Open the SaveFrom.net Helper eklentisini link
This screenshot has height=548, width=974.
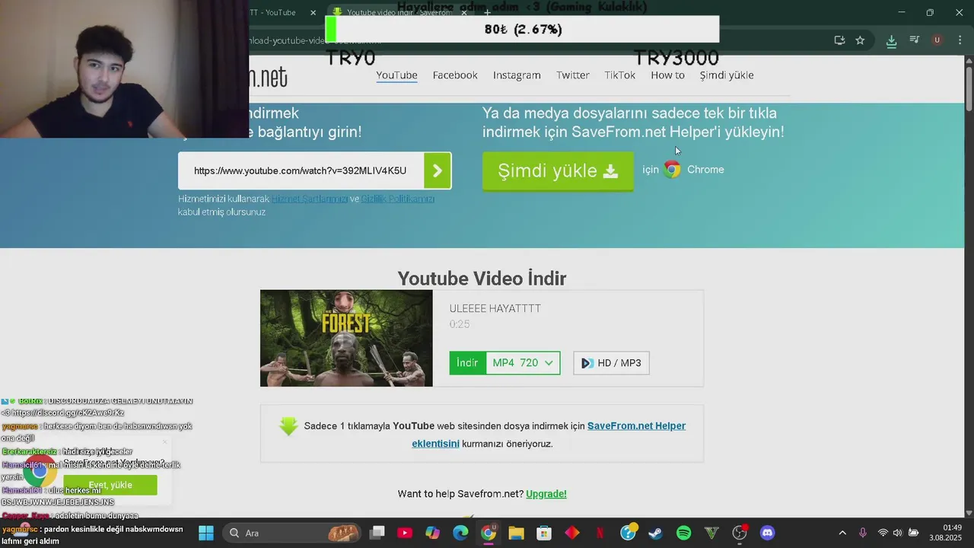[x=549, y=435]
